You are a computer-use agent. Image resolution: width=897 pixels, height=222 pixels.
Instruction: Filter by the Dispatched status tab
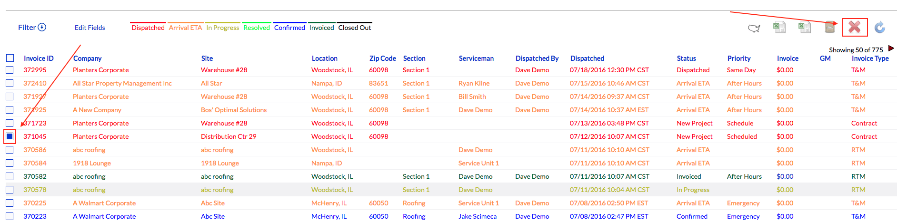(148, 28)
